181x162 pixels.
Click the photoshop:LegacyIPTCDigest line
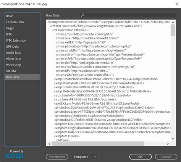pos(112,112)
